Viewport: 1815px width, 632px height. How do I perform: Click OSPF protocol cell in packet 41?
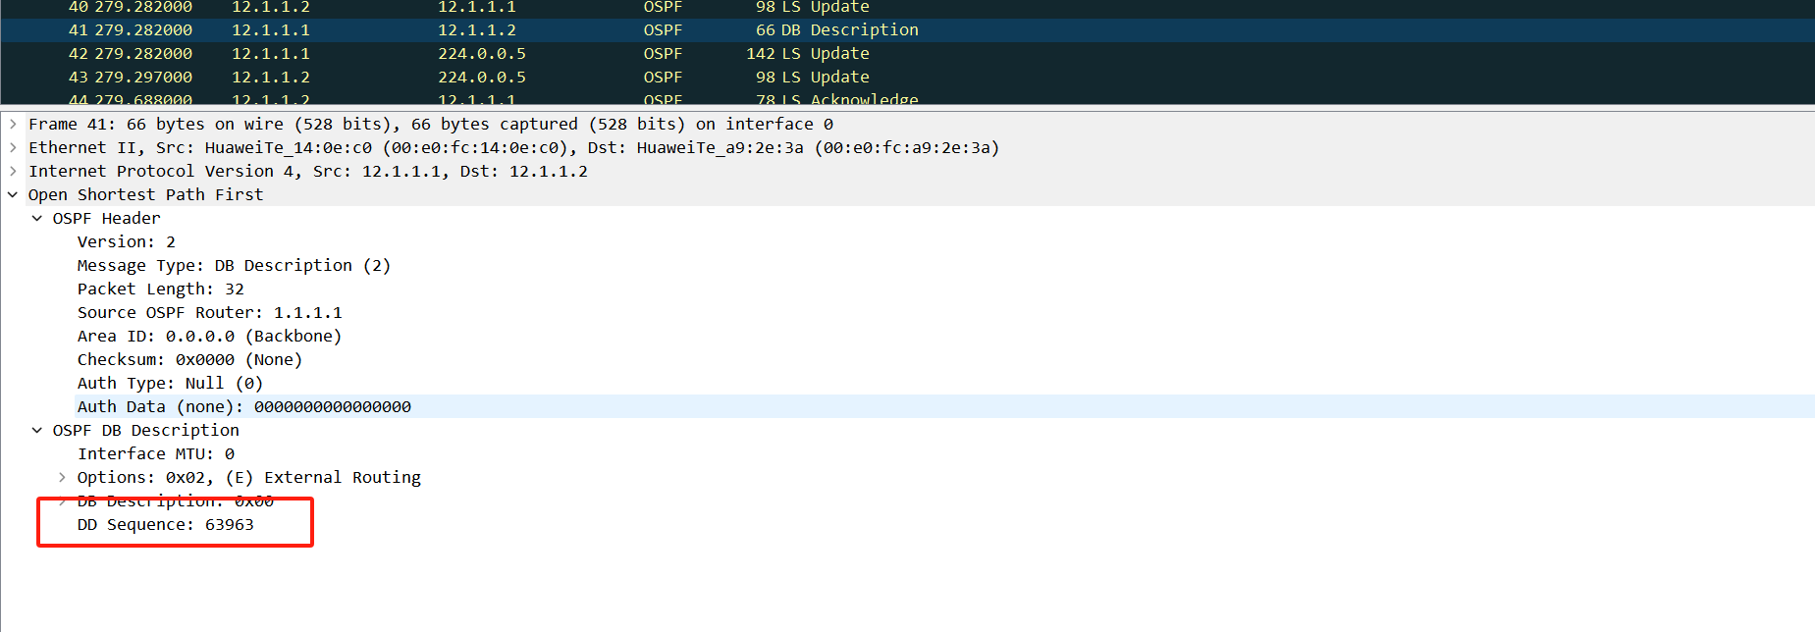point(663,30)
